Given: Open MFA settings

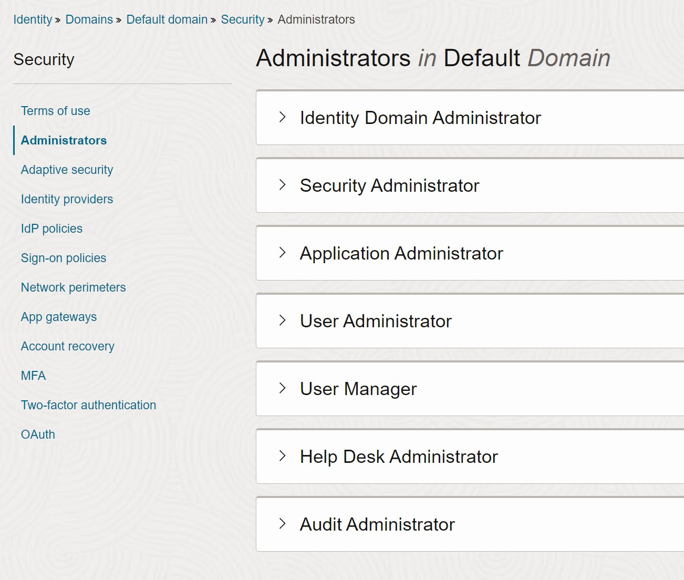Looking at the screenshot, I should [33, 376].
